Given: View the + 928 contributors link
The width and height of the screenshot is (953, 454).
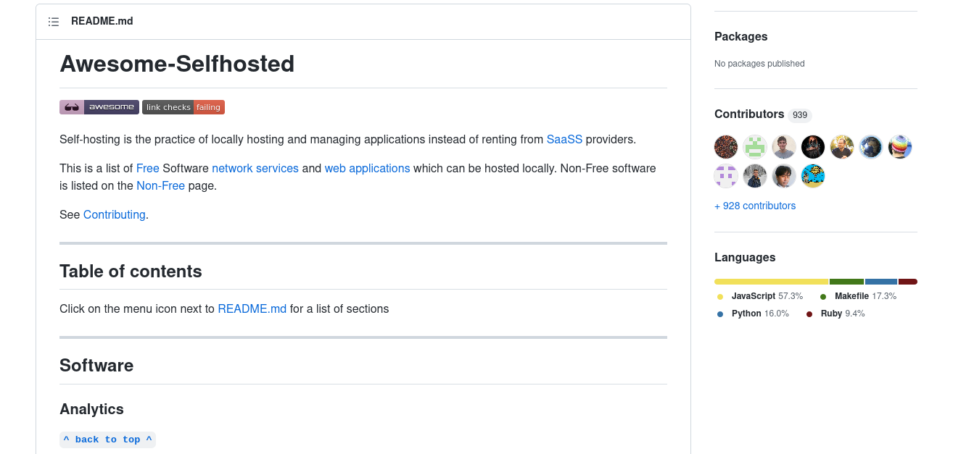Looking at the screenshot, I should tap(755, 206).
